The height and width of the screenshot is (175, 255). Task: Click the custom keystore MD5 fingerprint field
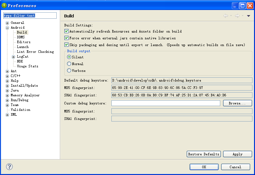(182, 111)
